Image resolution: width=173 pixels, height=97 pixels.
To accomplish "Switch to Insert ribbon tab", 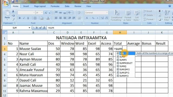I will tap(26, 6).
